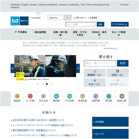The image size is (139, 139).
Task: Expand the arrow below 千代田線
Action: click(x=69, y=104)
